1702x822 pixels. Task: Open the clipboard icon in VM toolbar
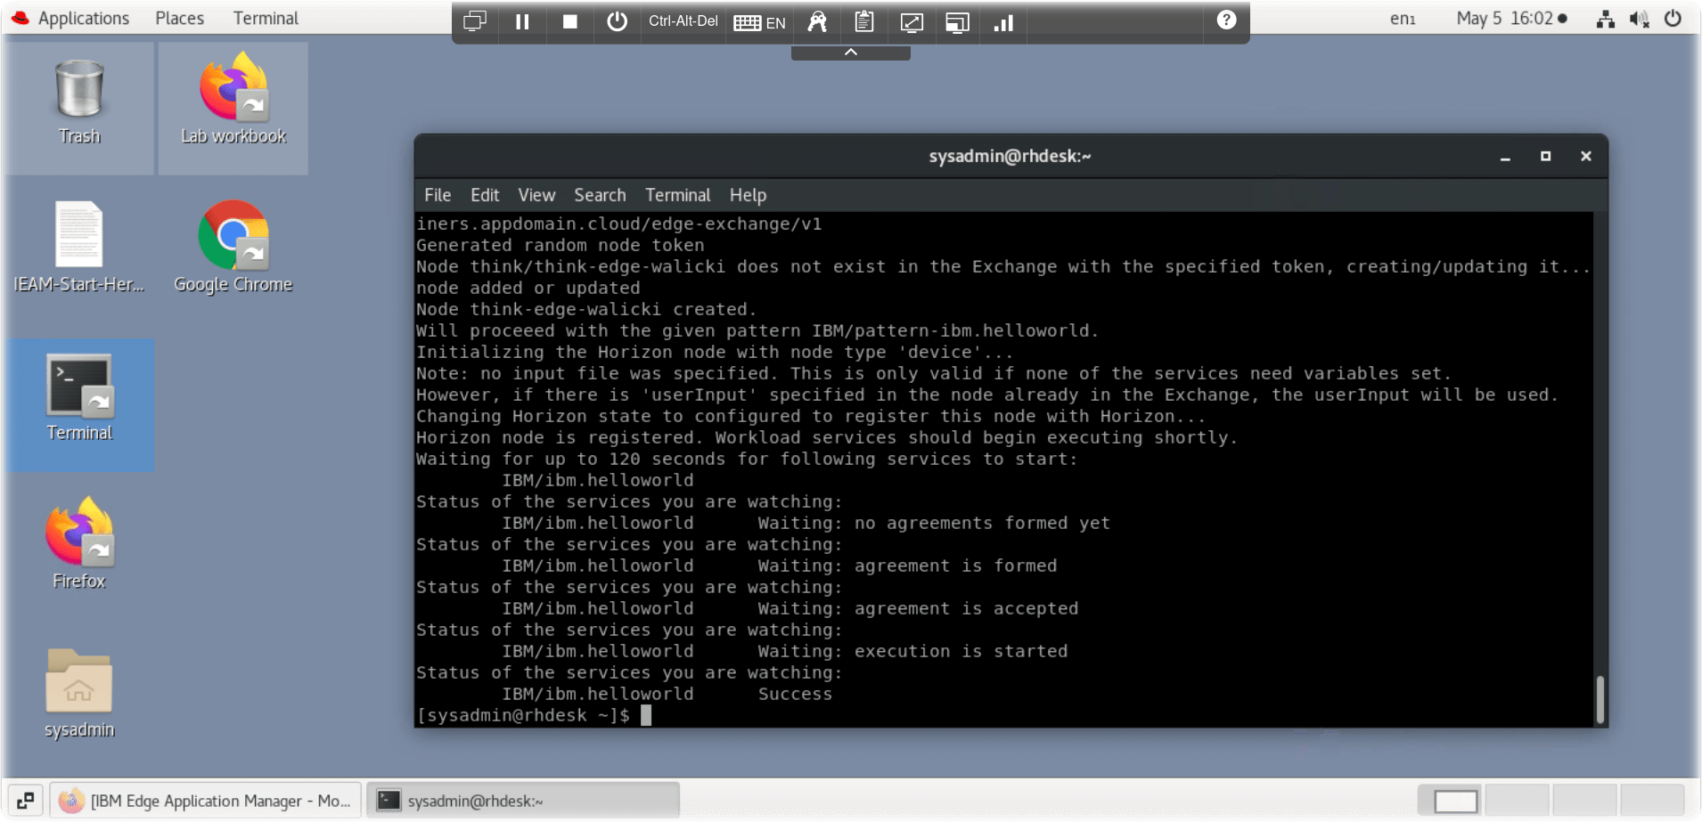(x=863, y=21)
